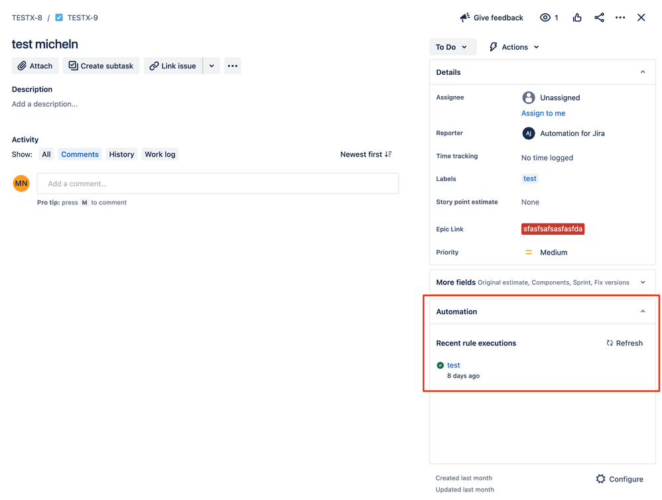Open the Create subtask button

point(101,65)
